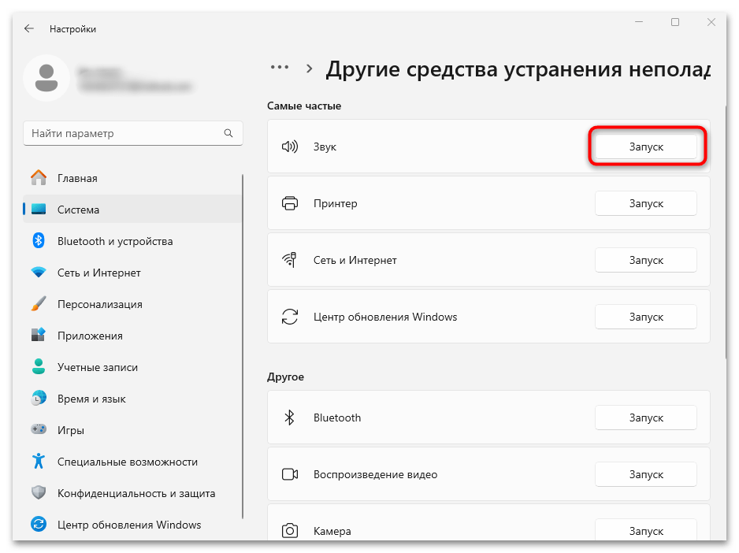Click the Bluetooth icon in the Другое section

point(290,418)
